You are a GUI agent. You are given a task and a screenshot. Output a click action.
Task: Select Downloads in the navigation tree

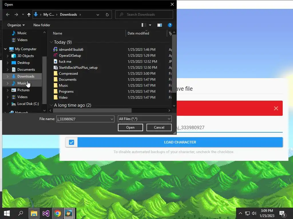click(26, 76)
